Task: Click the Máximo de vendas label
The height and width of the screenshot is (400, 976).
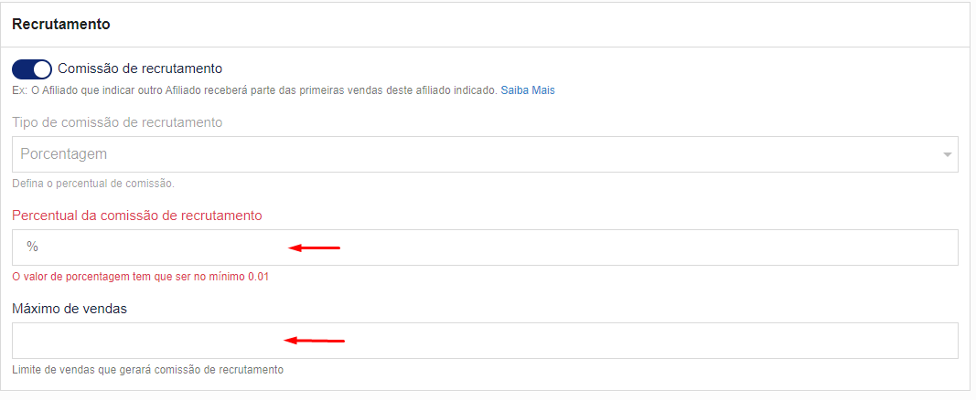Action: tap(70, 309)
